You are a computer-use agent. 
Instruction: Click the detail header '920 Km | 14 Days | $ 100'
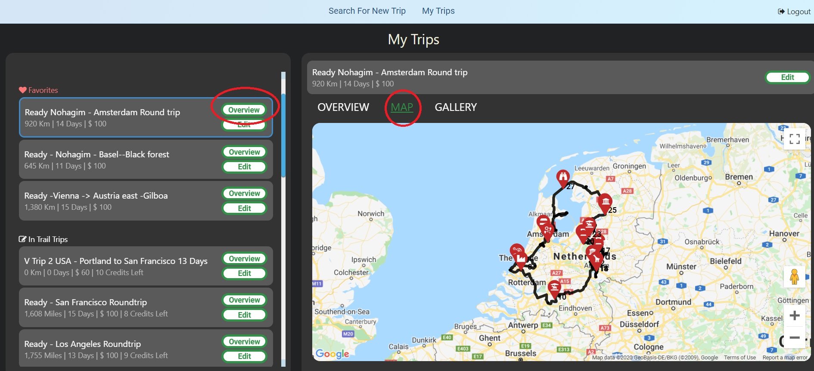[353, 84]
